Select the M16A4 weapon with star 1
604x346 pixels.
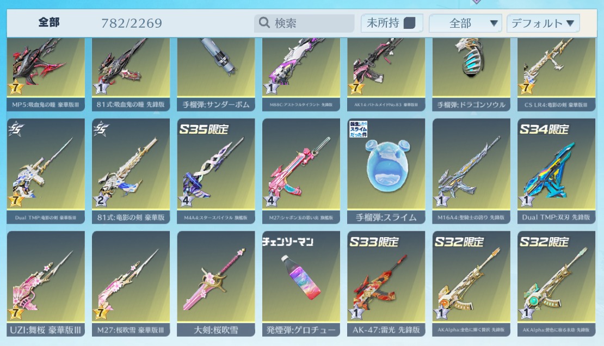pyautogui.click(x=471, y=171)
